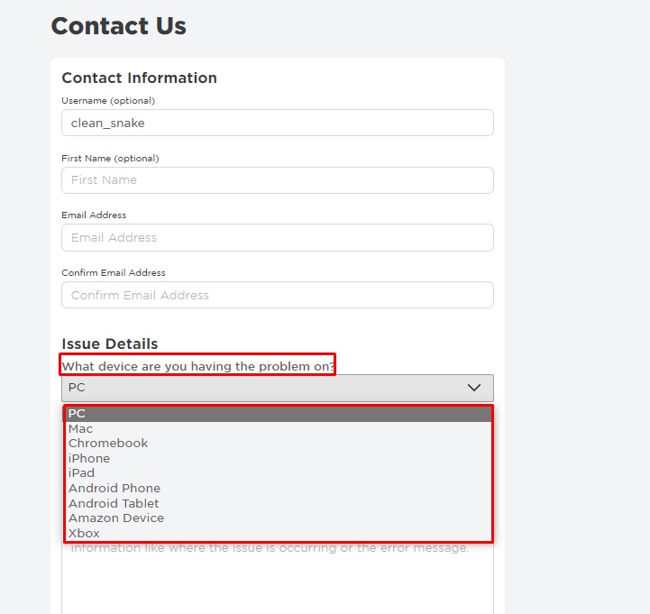Click the "What device" question label

coord(198,365)
